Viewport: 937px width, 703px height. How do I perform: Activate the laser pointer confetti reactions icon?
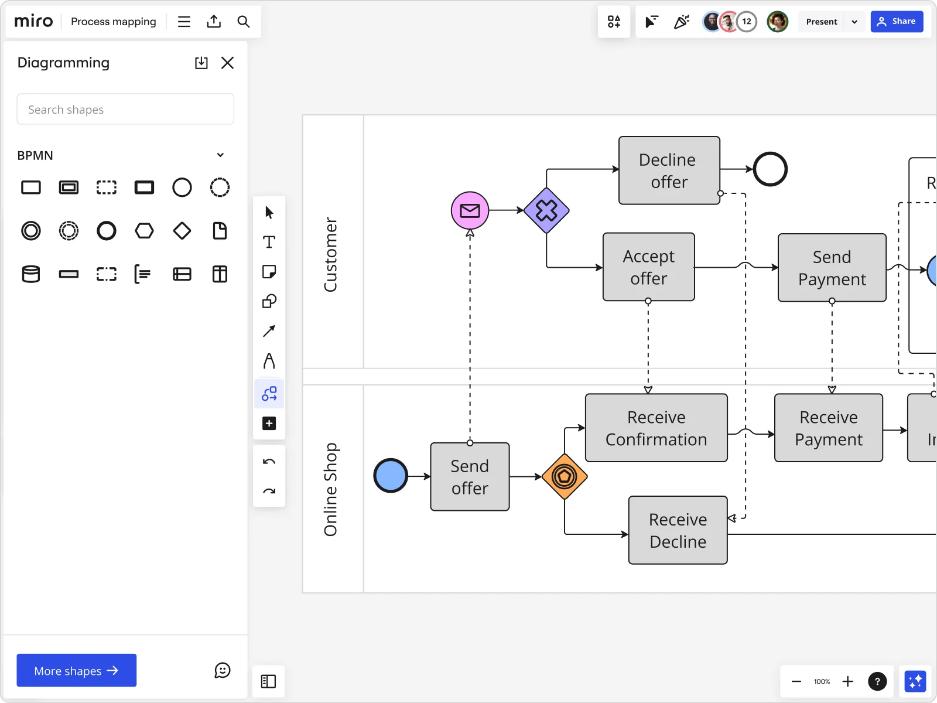pyautogui.click(x=682, y=21)
